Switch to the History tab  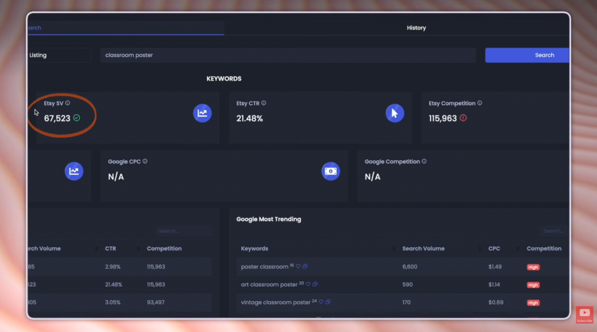[x=416, y=28]
